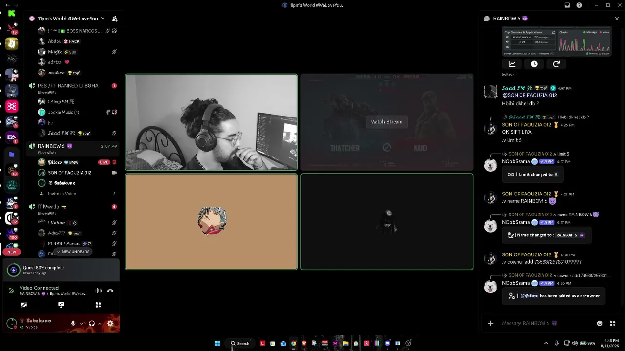Mute your microphone
This screenshot has width=625, height=351.
[x=73, y=323]
